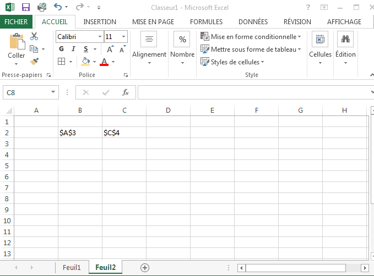Image resolution: width=374 pixels, height=276 pixels.
Task: Click horizontal scrollbar right arrow
Action: pyautogui.click(x=365, y=268)
